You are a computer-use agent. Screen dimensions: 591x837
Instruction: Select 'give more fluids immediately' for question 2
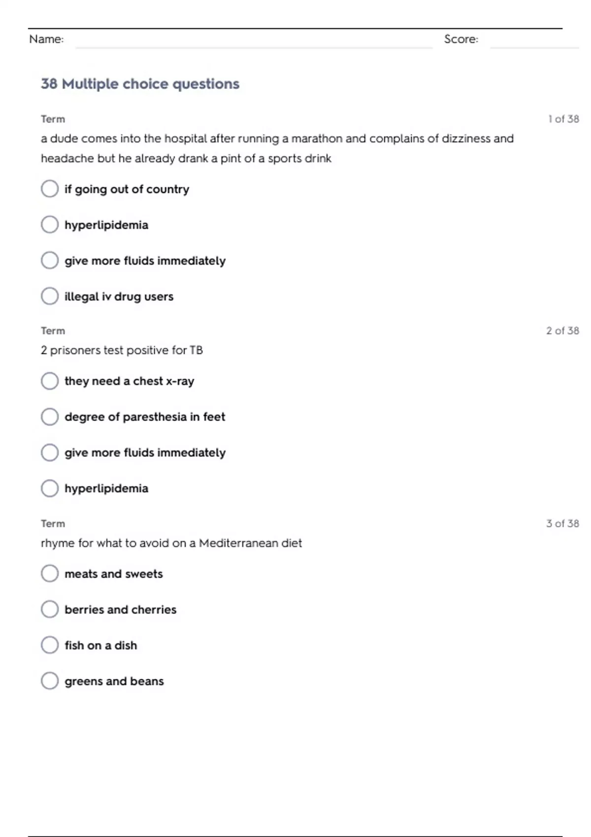(50, 452)
